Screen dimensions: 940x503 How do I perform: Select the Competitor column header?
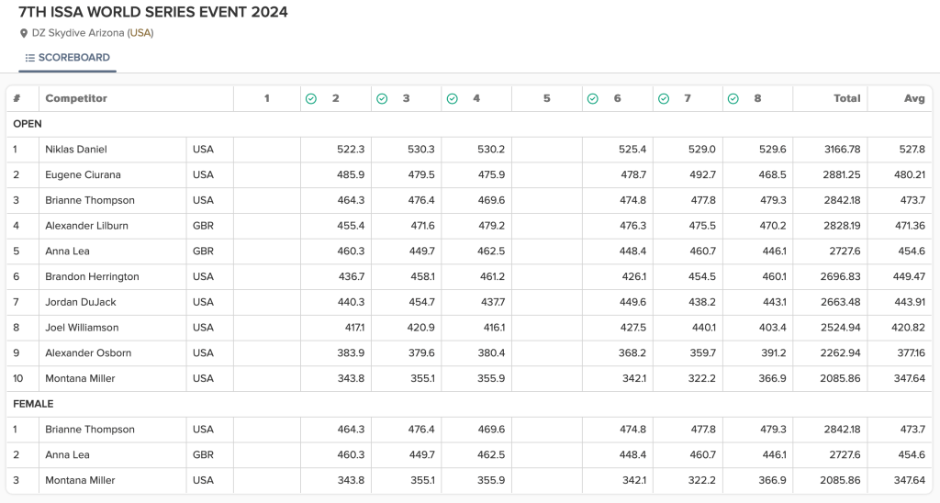click(76, 98)
